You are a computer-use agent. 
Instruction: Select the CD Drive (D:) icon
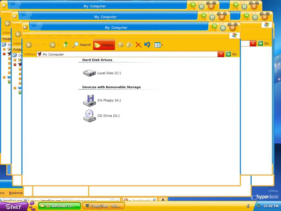[89, 116]
